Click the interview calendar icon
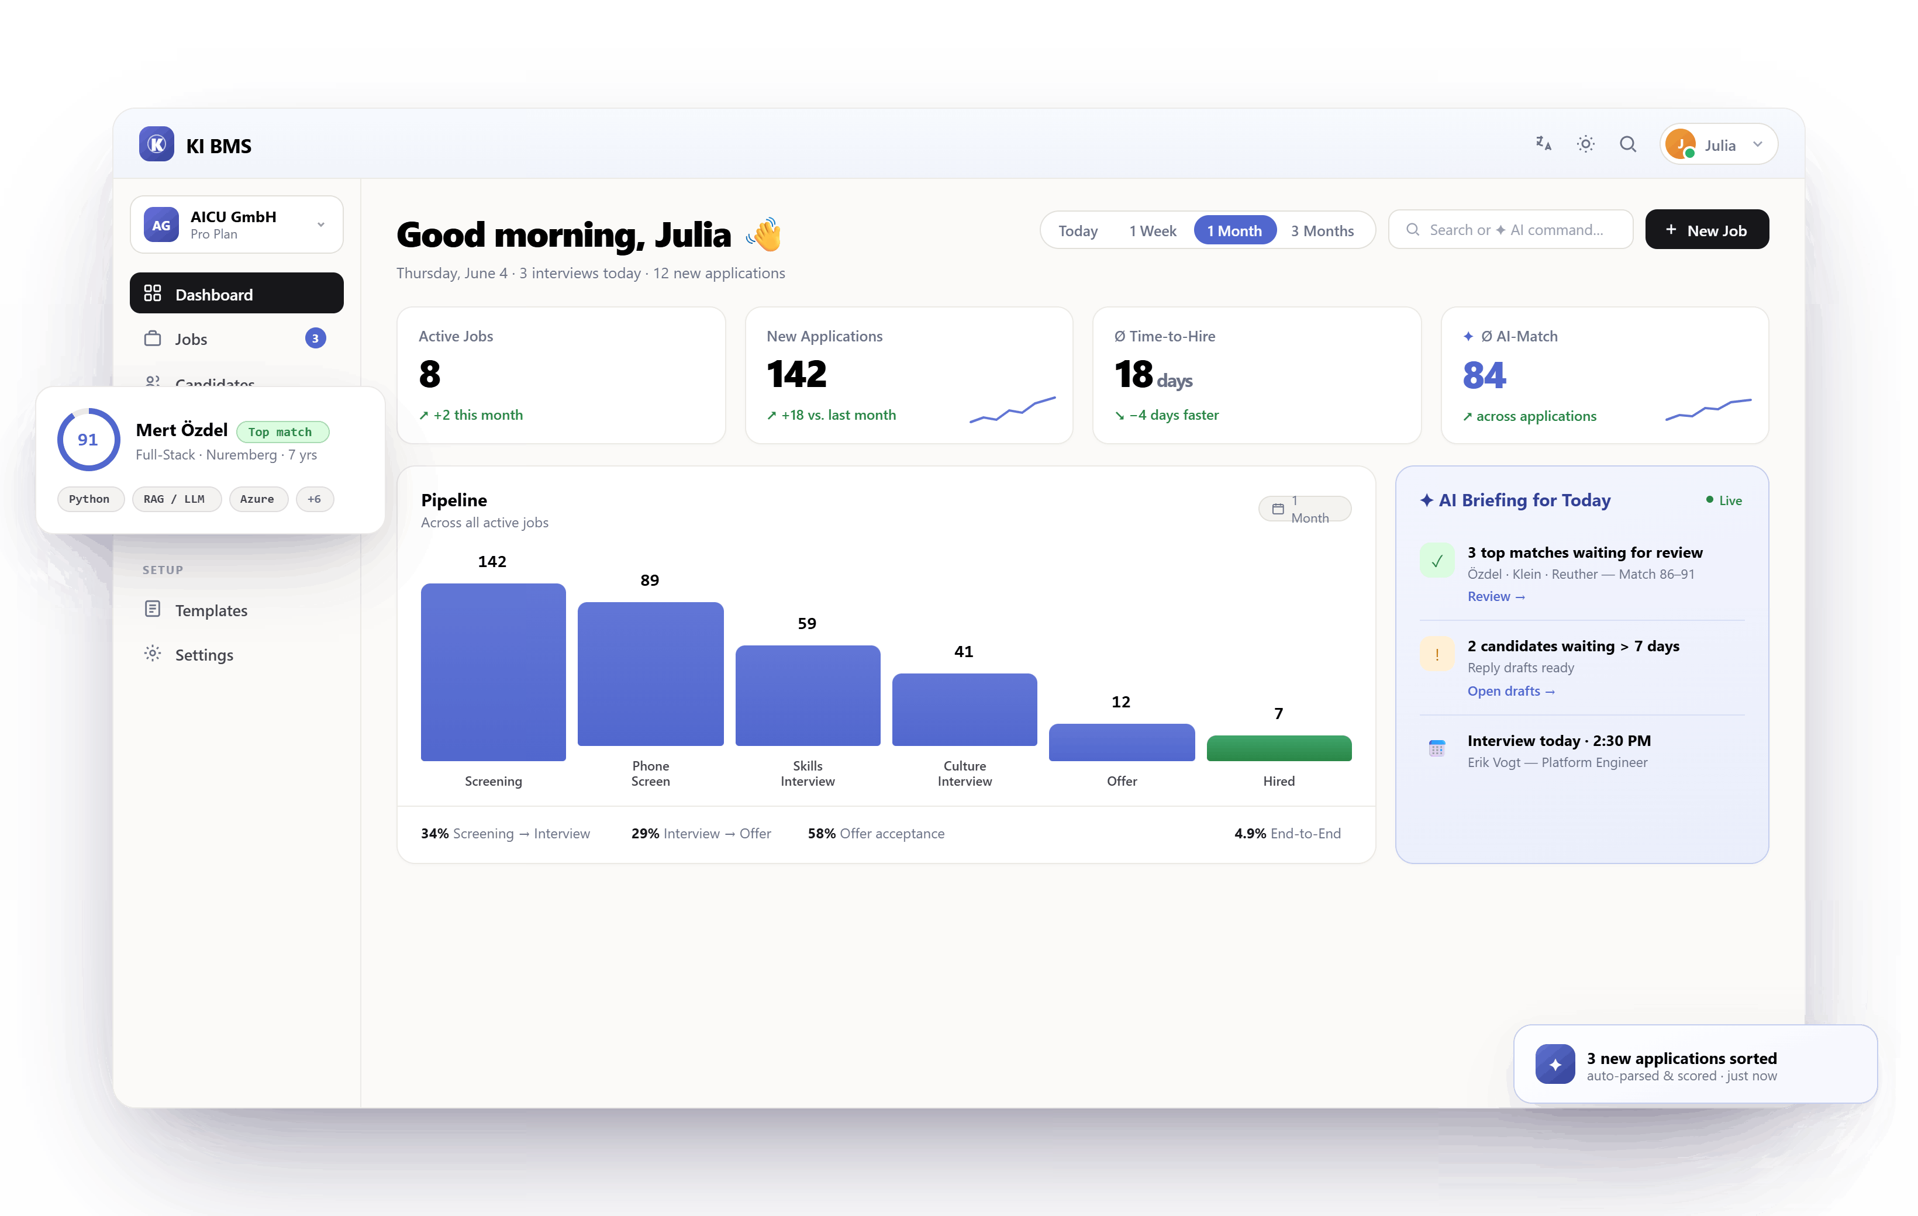1918x1216 pixels. pos(1437,748)
